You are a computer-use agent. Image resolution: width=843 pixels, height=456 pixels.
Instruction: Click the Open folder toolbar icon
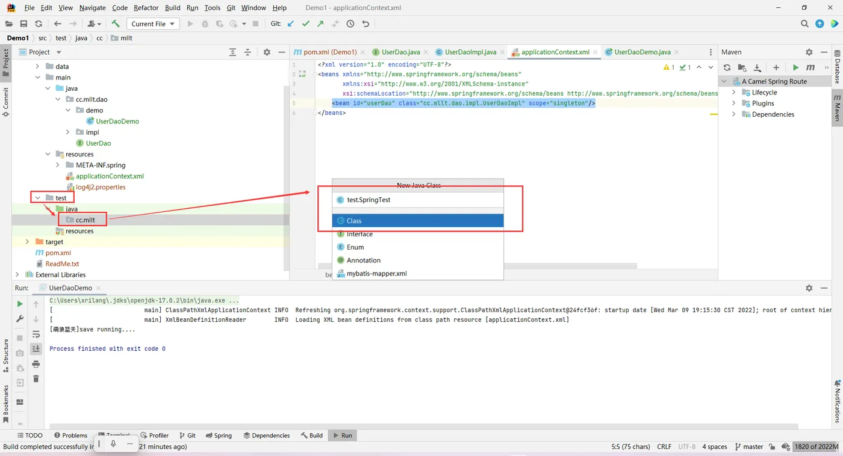(8, 23)
